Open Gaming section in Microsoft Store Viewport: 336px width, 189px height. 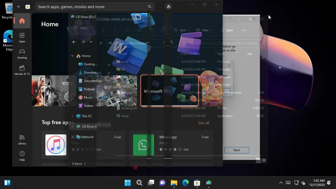[x=22, y=54]
